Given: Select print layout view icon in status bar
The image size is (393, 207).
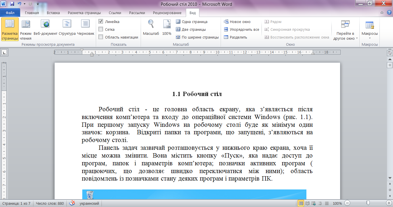Looking at the screenshot, I should point(301,203).
